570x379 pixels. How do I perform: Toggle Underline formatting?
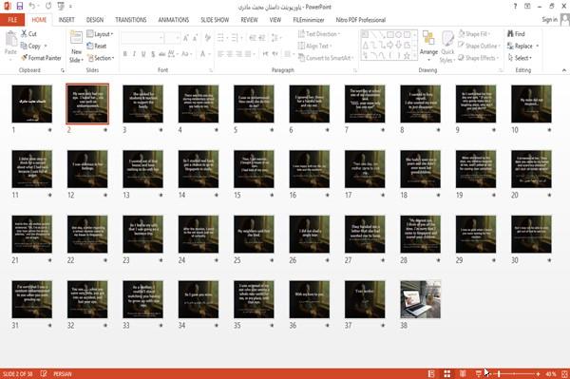click(143, 54)
